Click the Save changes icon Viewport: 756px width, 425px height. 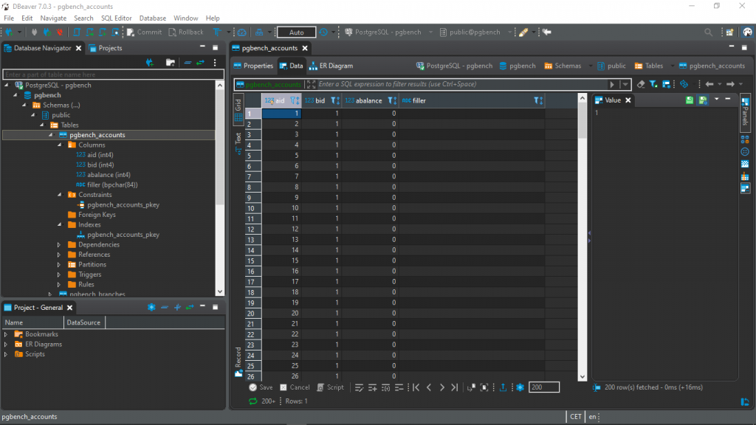click(x=261, y=387)
